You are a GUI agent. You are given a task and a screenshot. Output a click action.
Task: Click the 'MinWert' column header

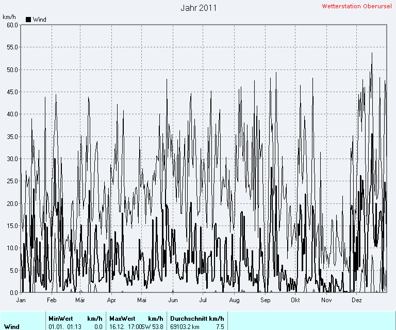click(x=61, y=318)
